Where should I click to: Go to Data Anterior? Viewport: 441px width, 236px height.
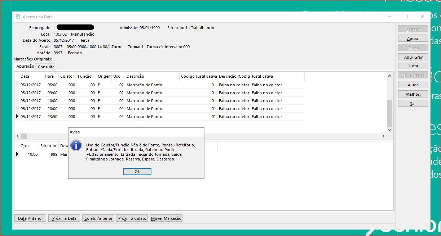[30, 218]
